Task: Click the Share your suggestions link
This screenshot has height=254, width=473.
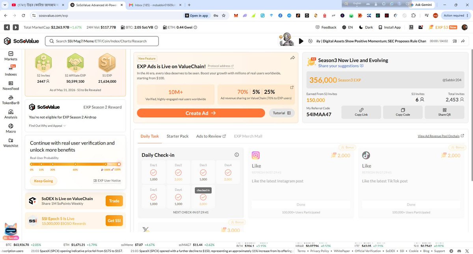Action: 341,66
